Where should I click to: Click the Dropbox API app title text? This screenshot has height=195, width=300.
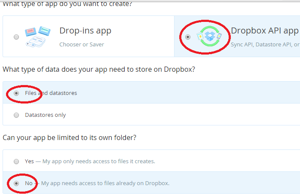[265, 31]
